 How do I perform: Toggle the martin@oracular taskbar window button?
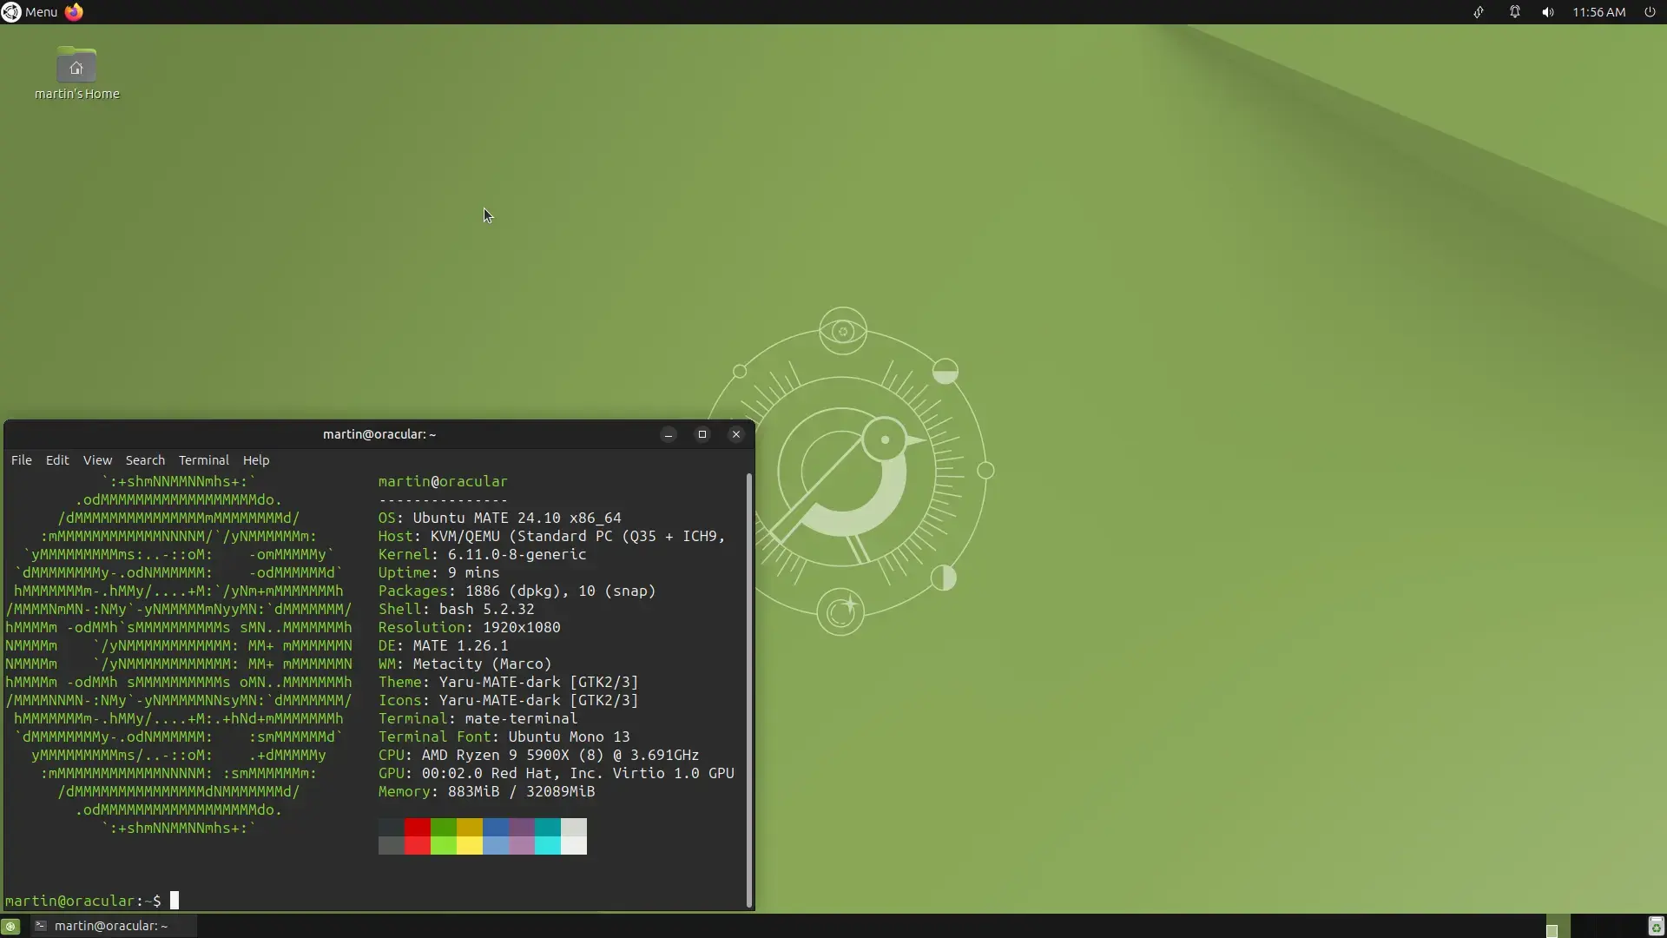(111, 926)
